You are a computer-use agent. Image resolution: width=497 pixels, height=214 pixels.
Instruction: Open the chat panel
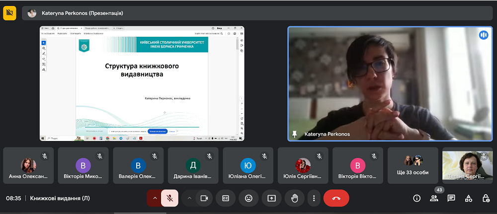click(x=451, y=198)
